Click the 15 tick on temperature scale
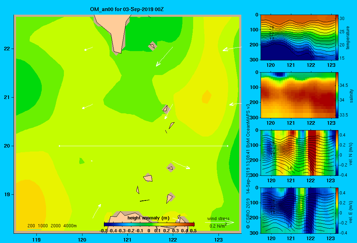This screenshot has width=357, height=243. [342, 58]
